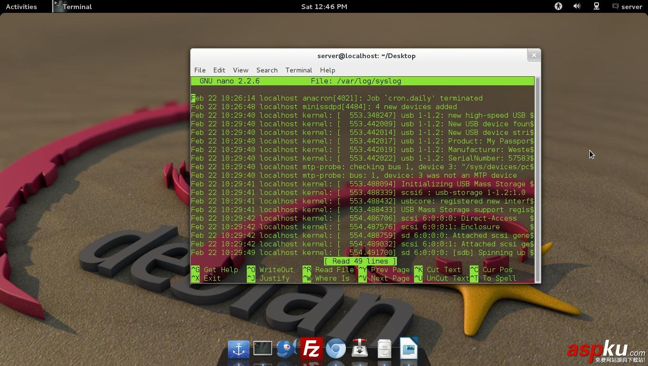The image size is (648, 366).
Task: Open Bluefish editor from the dock
Action: point(287,348)
